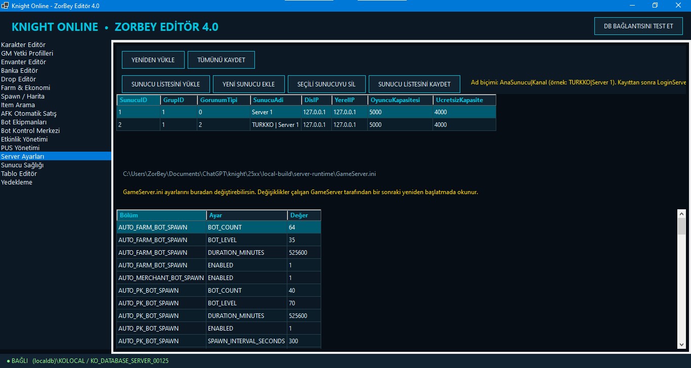Go to PUS Yönetimi
This screenshot has height=368, width=691.
56,148
